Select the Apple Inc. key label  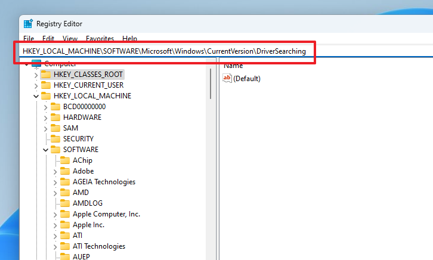coord(88,225)
